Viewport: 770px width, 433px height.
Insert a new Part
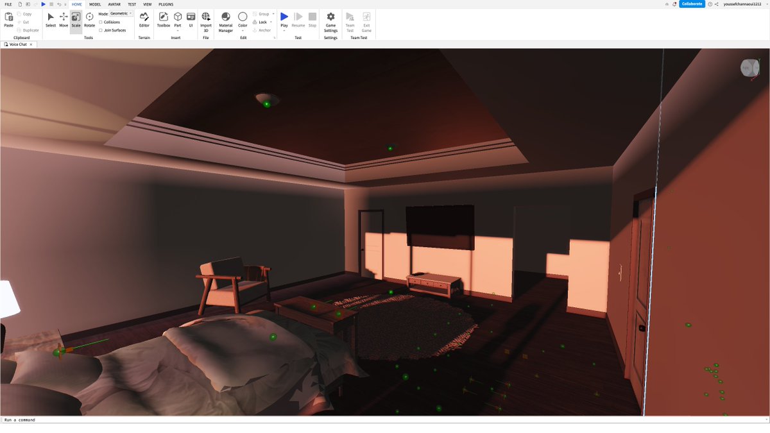178,19
